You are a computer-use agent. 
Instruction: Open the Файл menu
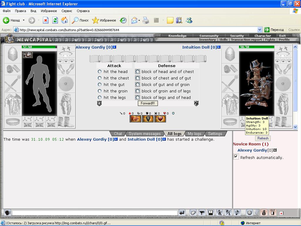coord(6,11)
